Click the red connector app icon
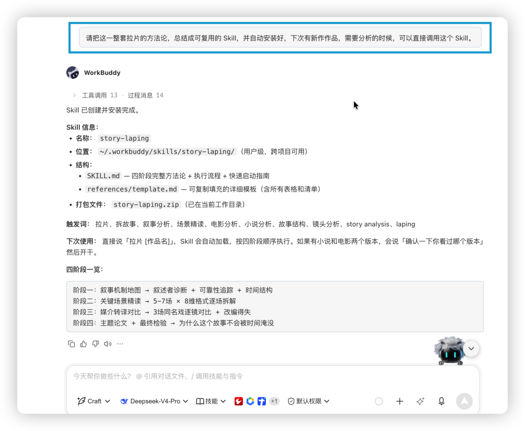Image resolution: width=525 pixels, height=431 pixels. (238, 401)
